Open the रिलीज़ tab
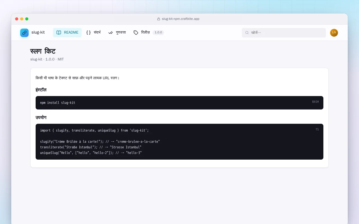 149,32
